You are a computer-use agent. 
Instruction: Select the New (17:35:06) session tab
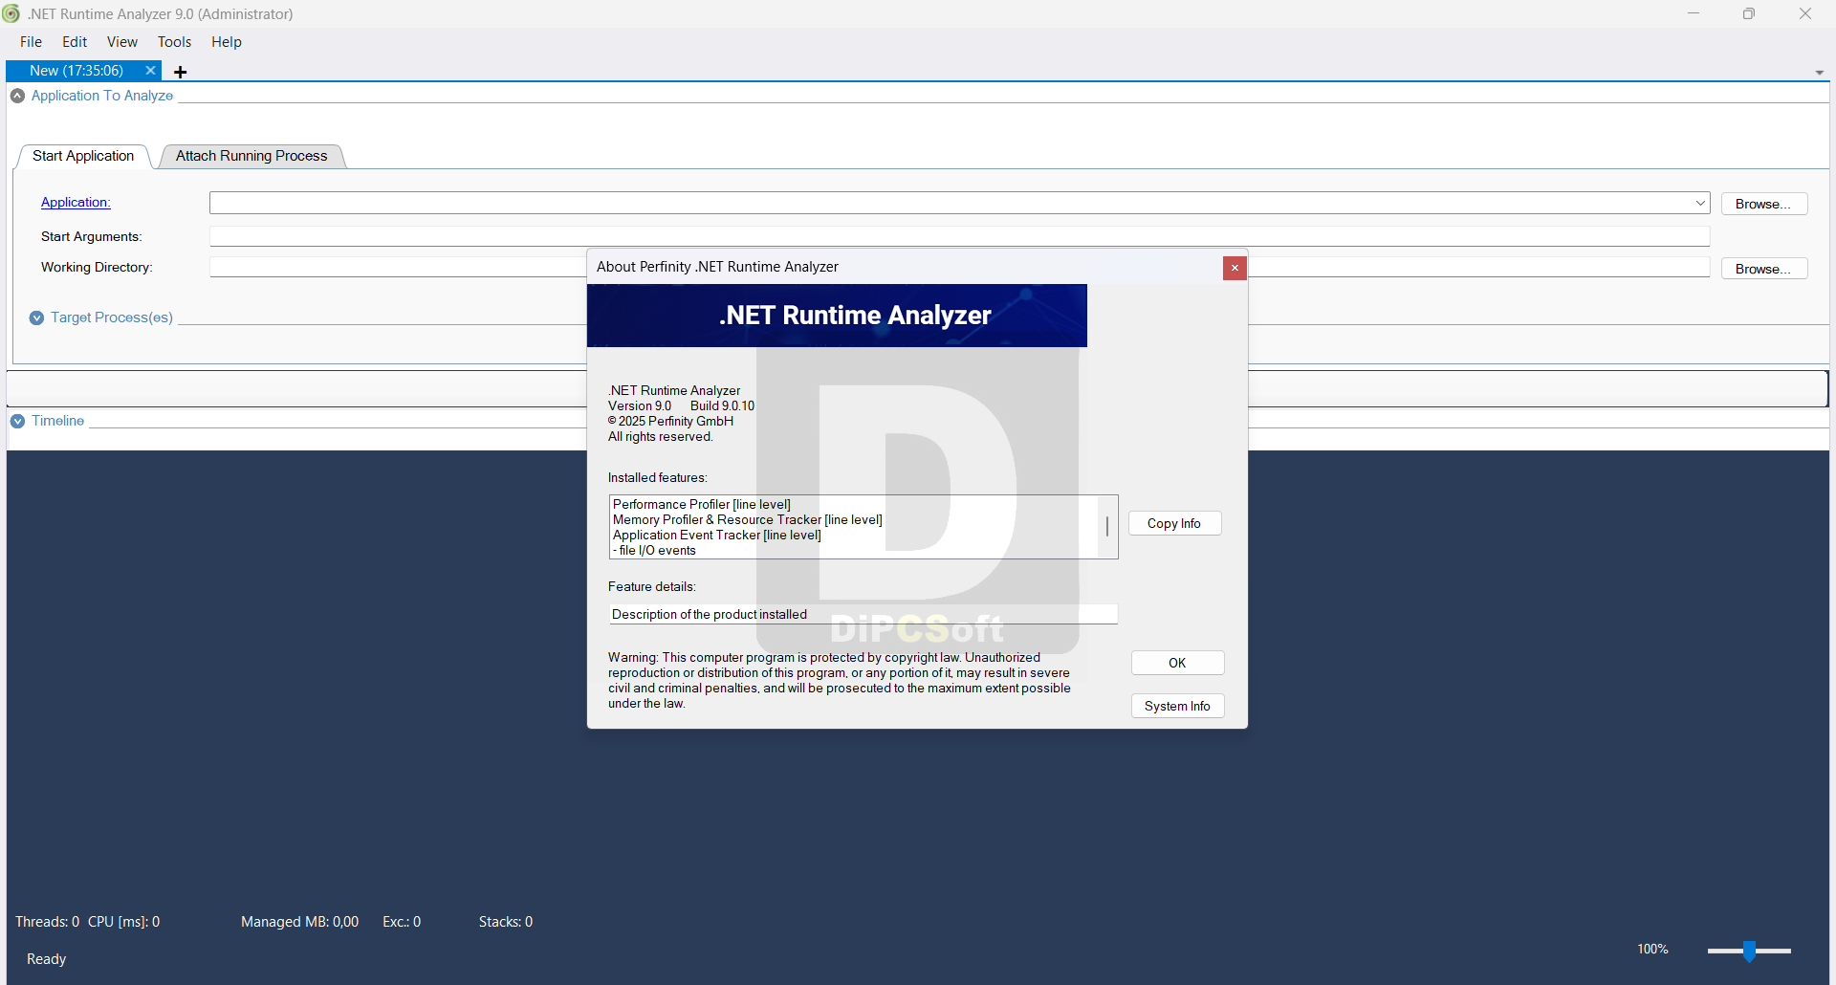[76, 71]
